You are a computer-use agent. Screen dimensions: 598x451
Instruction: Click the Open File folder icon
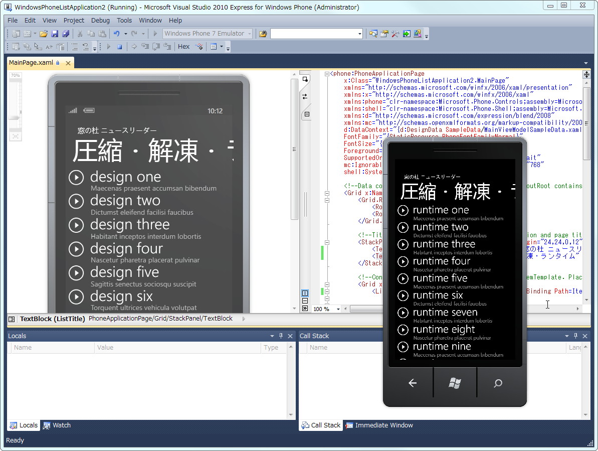coord(44,34)
